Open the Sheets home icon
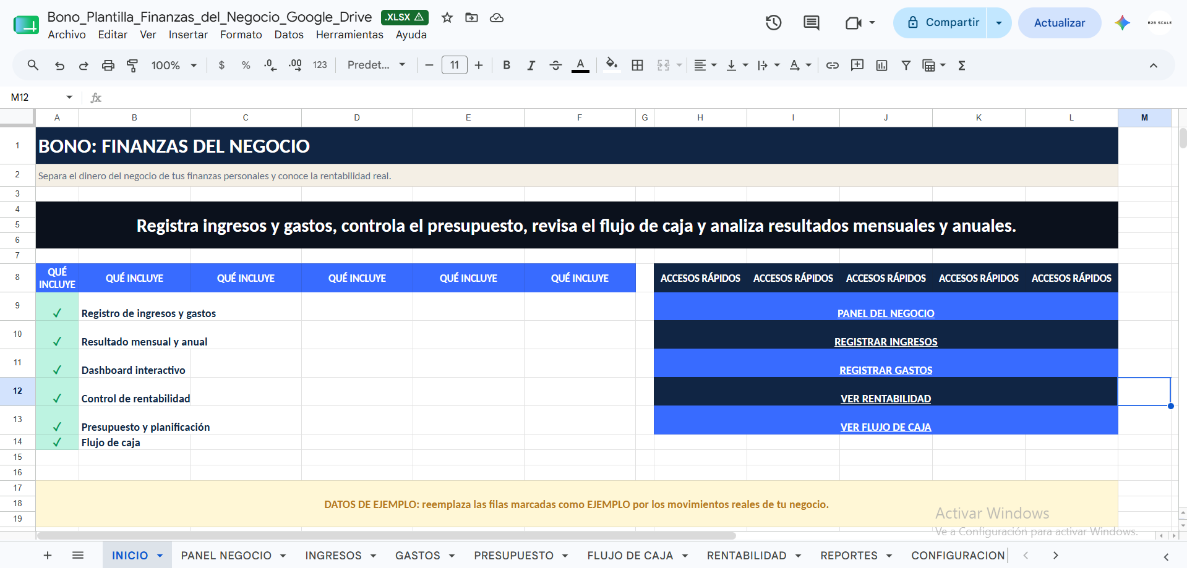Viewport: 1187px width, 568px height. click(x=26, y=24)
